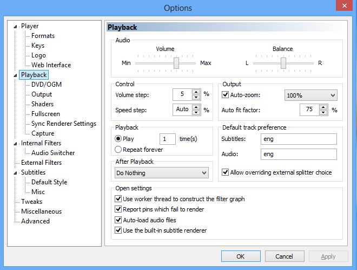Increase the Volume step spinner value

point(196,92)
